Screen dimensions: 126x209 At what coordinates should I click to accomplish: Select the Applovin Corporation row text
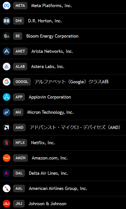pyautogui.click(x=50, y=97)
